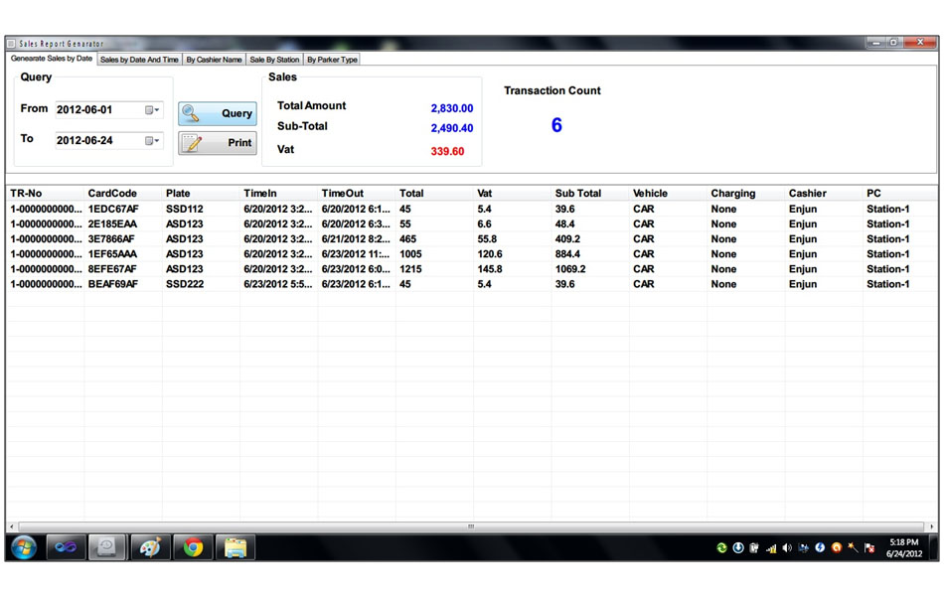Select the row with card code 3E7866AF
The height and width of the screenshot is (596, 944).
(x=111, y=239)
